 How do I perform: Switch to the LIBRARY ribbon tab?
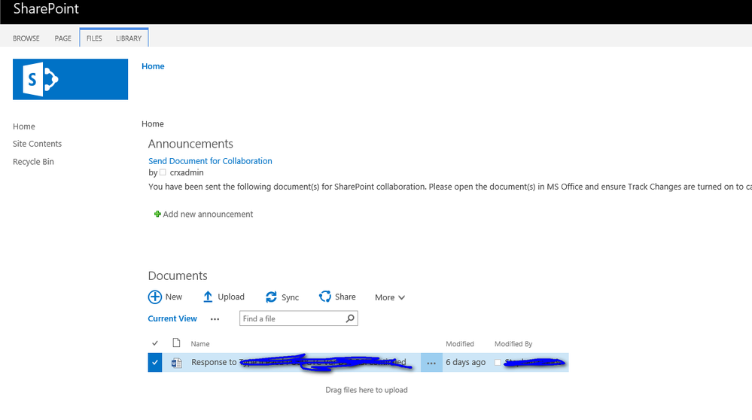tap(129, 38)
